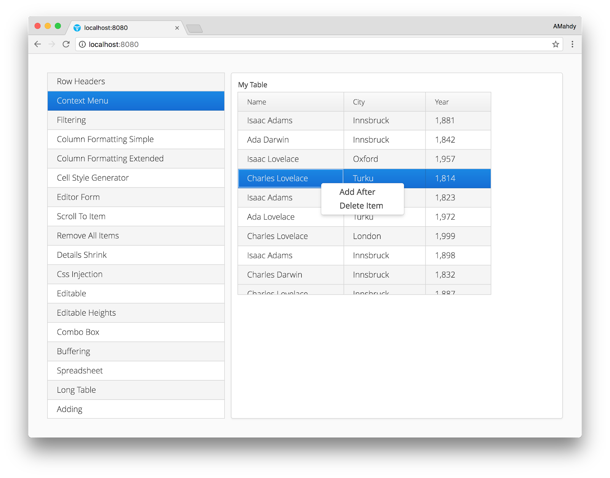Select the Ada Darwin table row

point(291,140)
